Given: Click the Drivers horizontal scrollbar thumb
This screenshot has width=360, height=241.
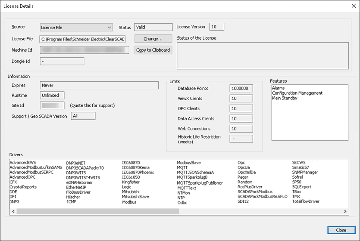Looking at the screenshot, I should click(97, 211).
